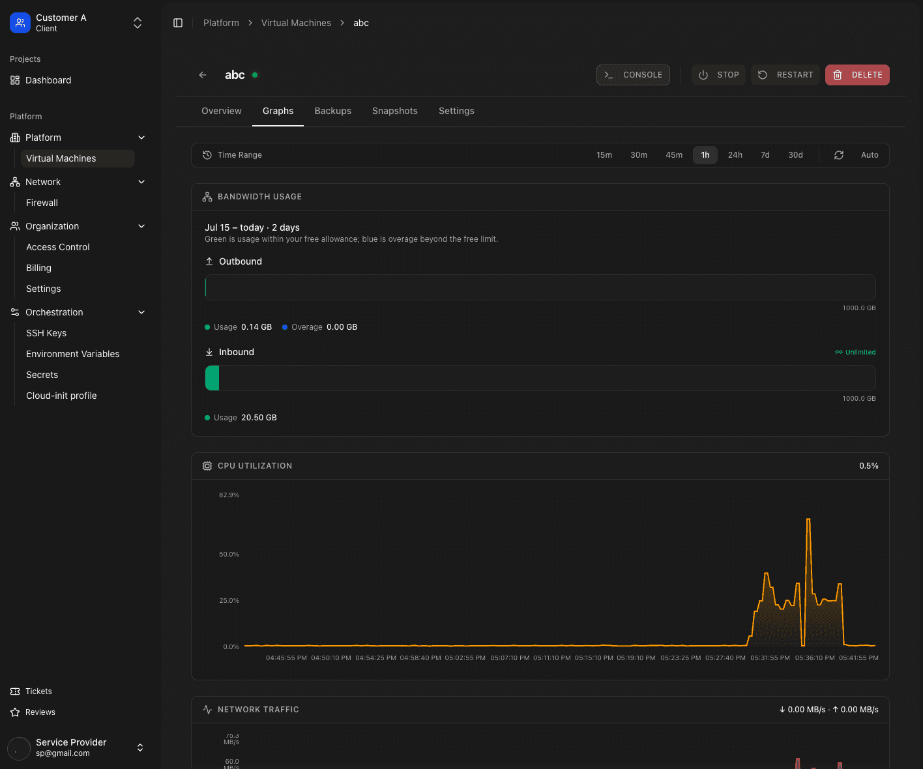The width and height of the screenshot is (923, 769).
Task: Collapse the Platform section chevron
Action: [x=141, y=138]
